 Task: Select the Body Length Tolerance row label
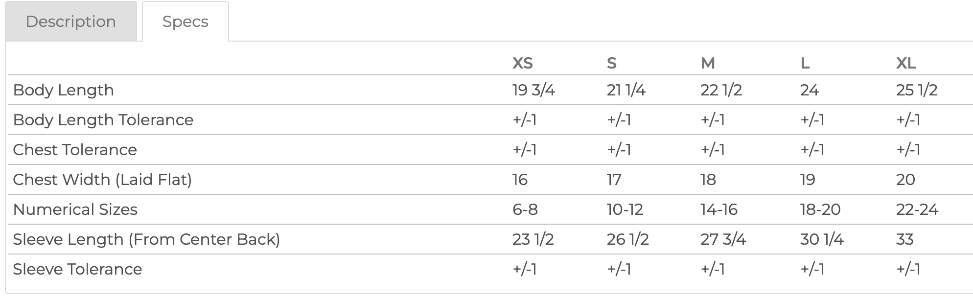click(103, 120)
